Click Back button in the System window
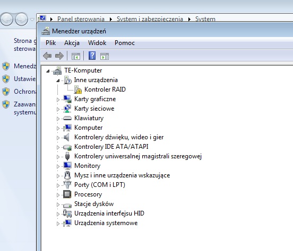This screenshot has height=251, width=293. coord(7,19)
